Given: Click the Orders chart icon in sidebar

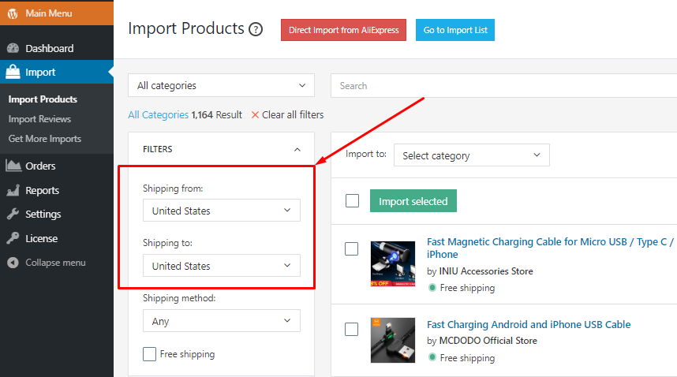Looking at the screenshot, I should [x=13, y=166].
